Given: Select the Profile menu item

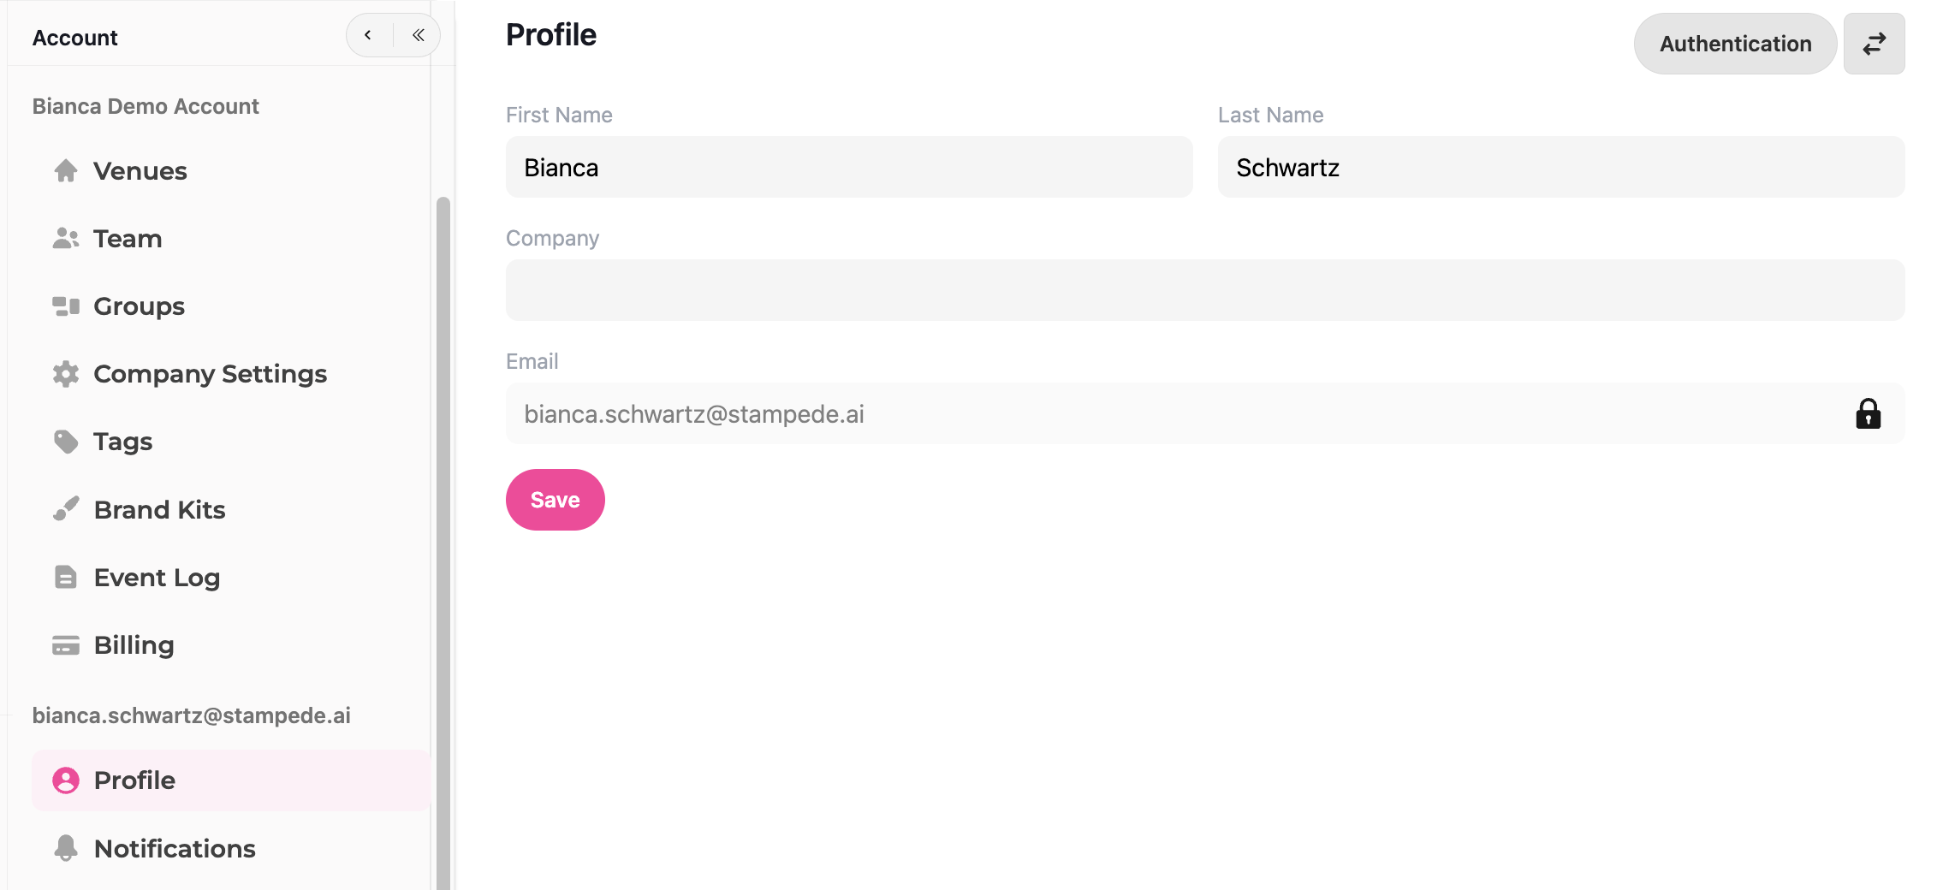Looking at the screenshot, I should [231, 780].
